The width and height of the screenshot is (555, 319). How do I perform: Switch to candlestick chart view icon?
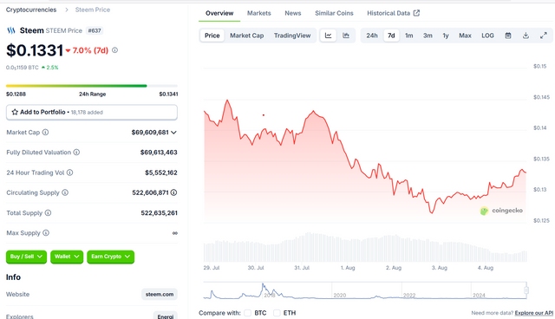(x=346, y=36)
